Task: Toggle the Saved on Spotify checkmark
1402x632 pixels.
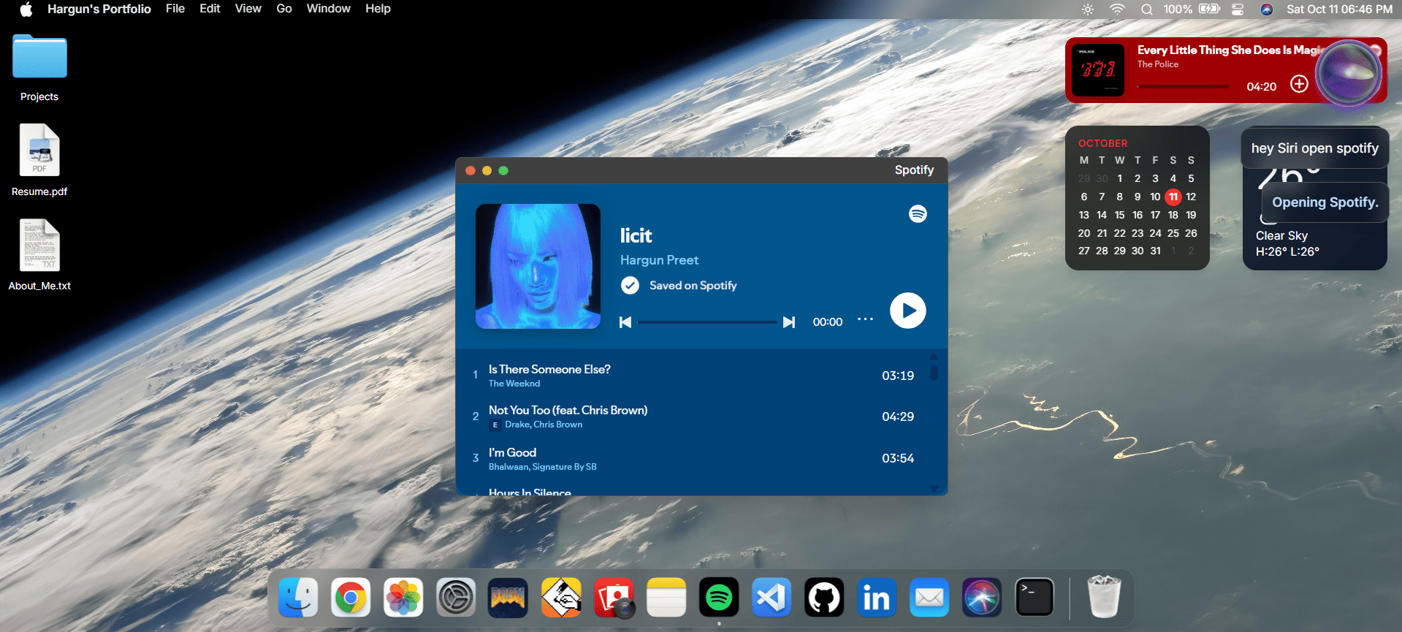Action: 630,286
